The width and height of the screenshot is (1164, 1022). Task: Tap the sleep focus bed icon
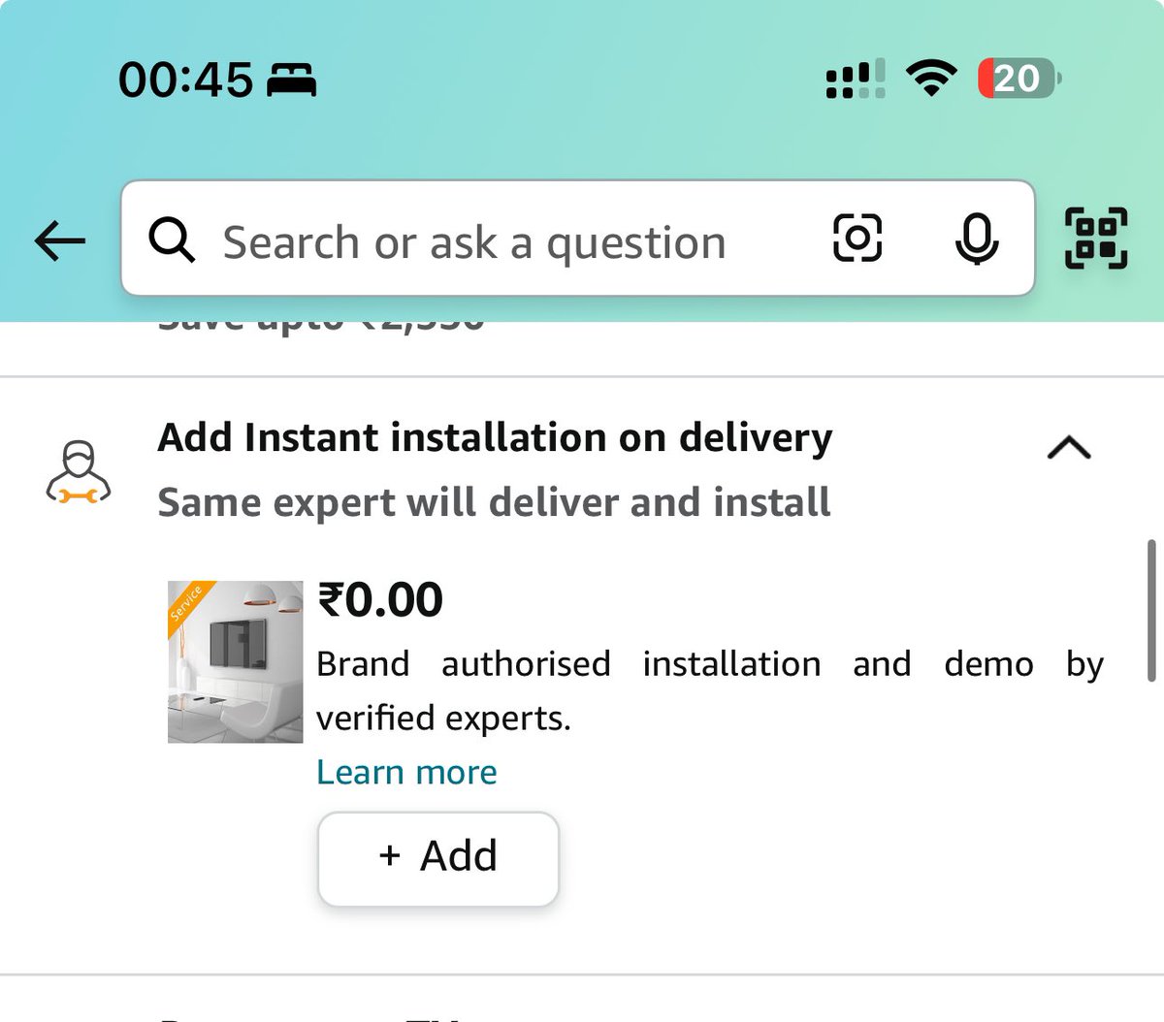click(x=291, y=80)
